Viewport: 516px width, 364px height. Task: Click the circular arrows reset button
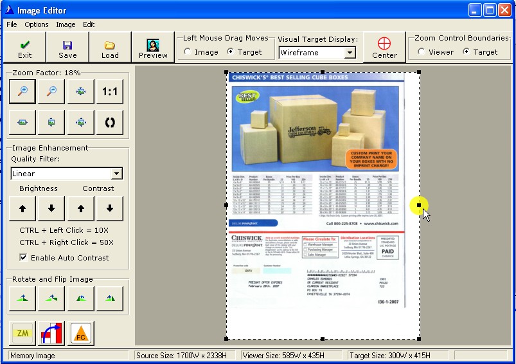[110, 122]
